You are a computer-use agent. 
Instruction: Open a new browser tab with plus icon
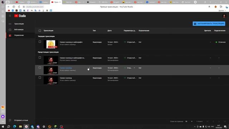click(x=195, y=2)
